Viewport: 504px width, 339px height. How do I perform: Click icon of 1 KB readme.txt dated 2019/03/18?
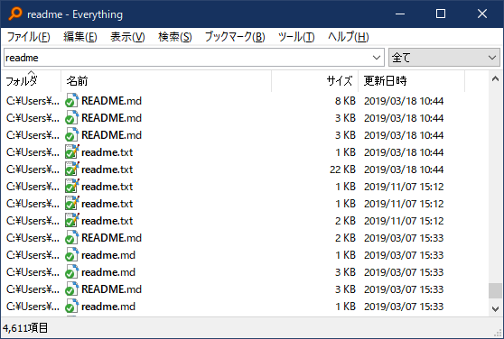click(x=71, y=152)
